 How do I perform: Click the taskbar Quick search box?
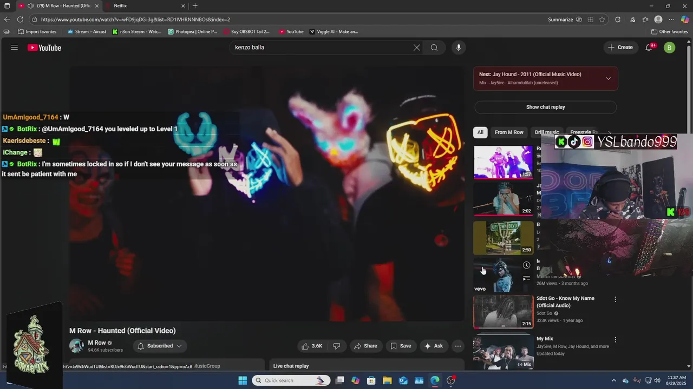coord(291,380)
